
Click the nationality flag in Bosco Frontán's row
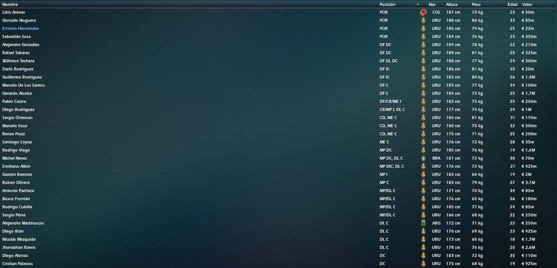[x=423, y=199]
